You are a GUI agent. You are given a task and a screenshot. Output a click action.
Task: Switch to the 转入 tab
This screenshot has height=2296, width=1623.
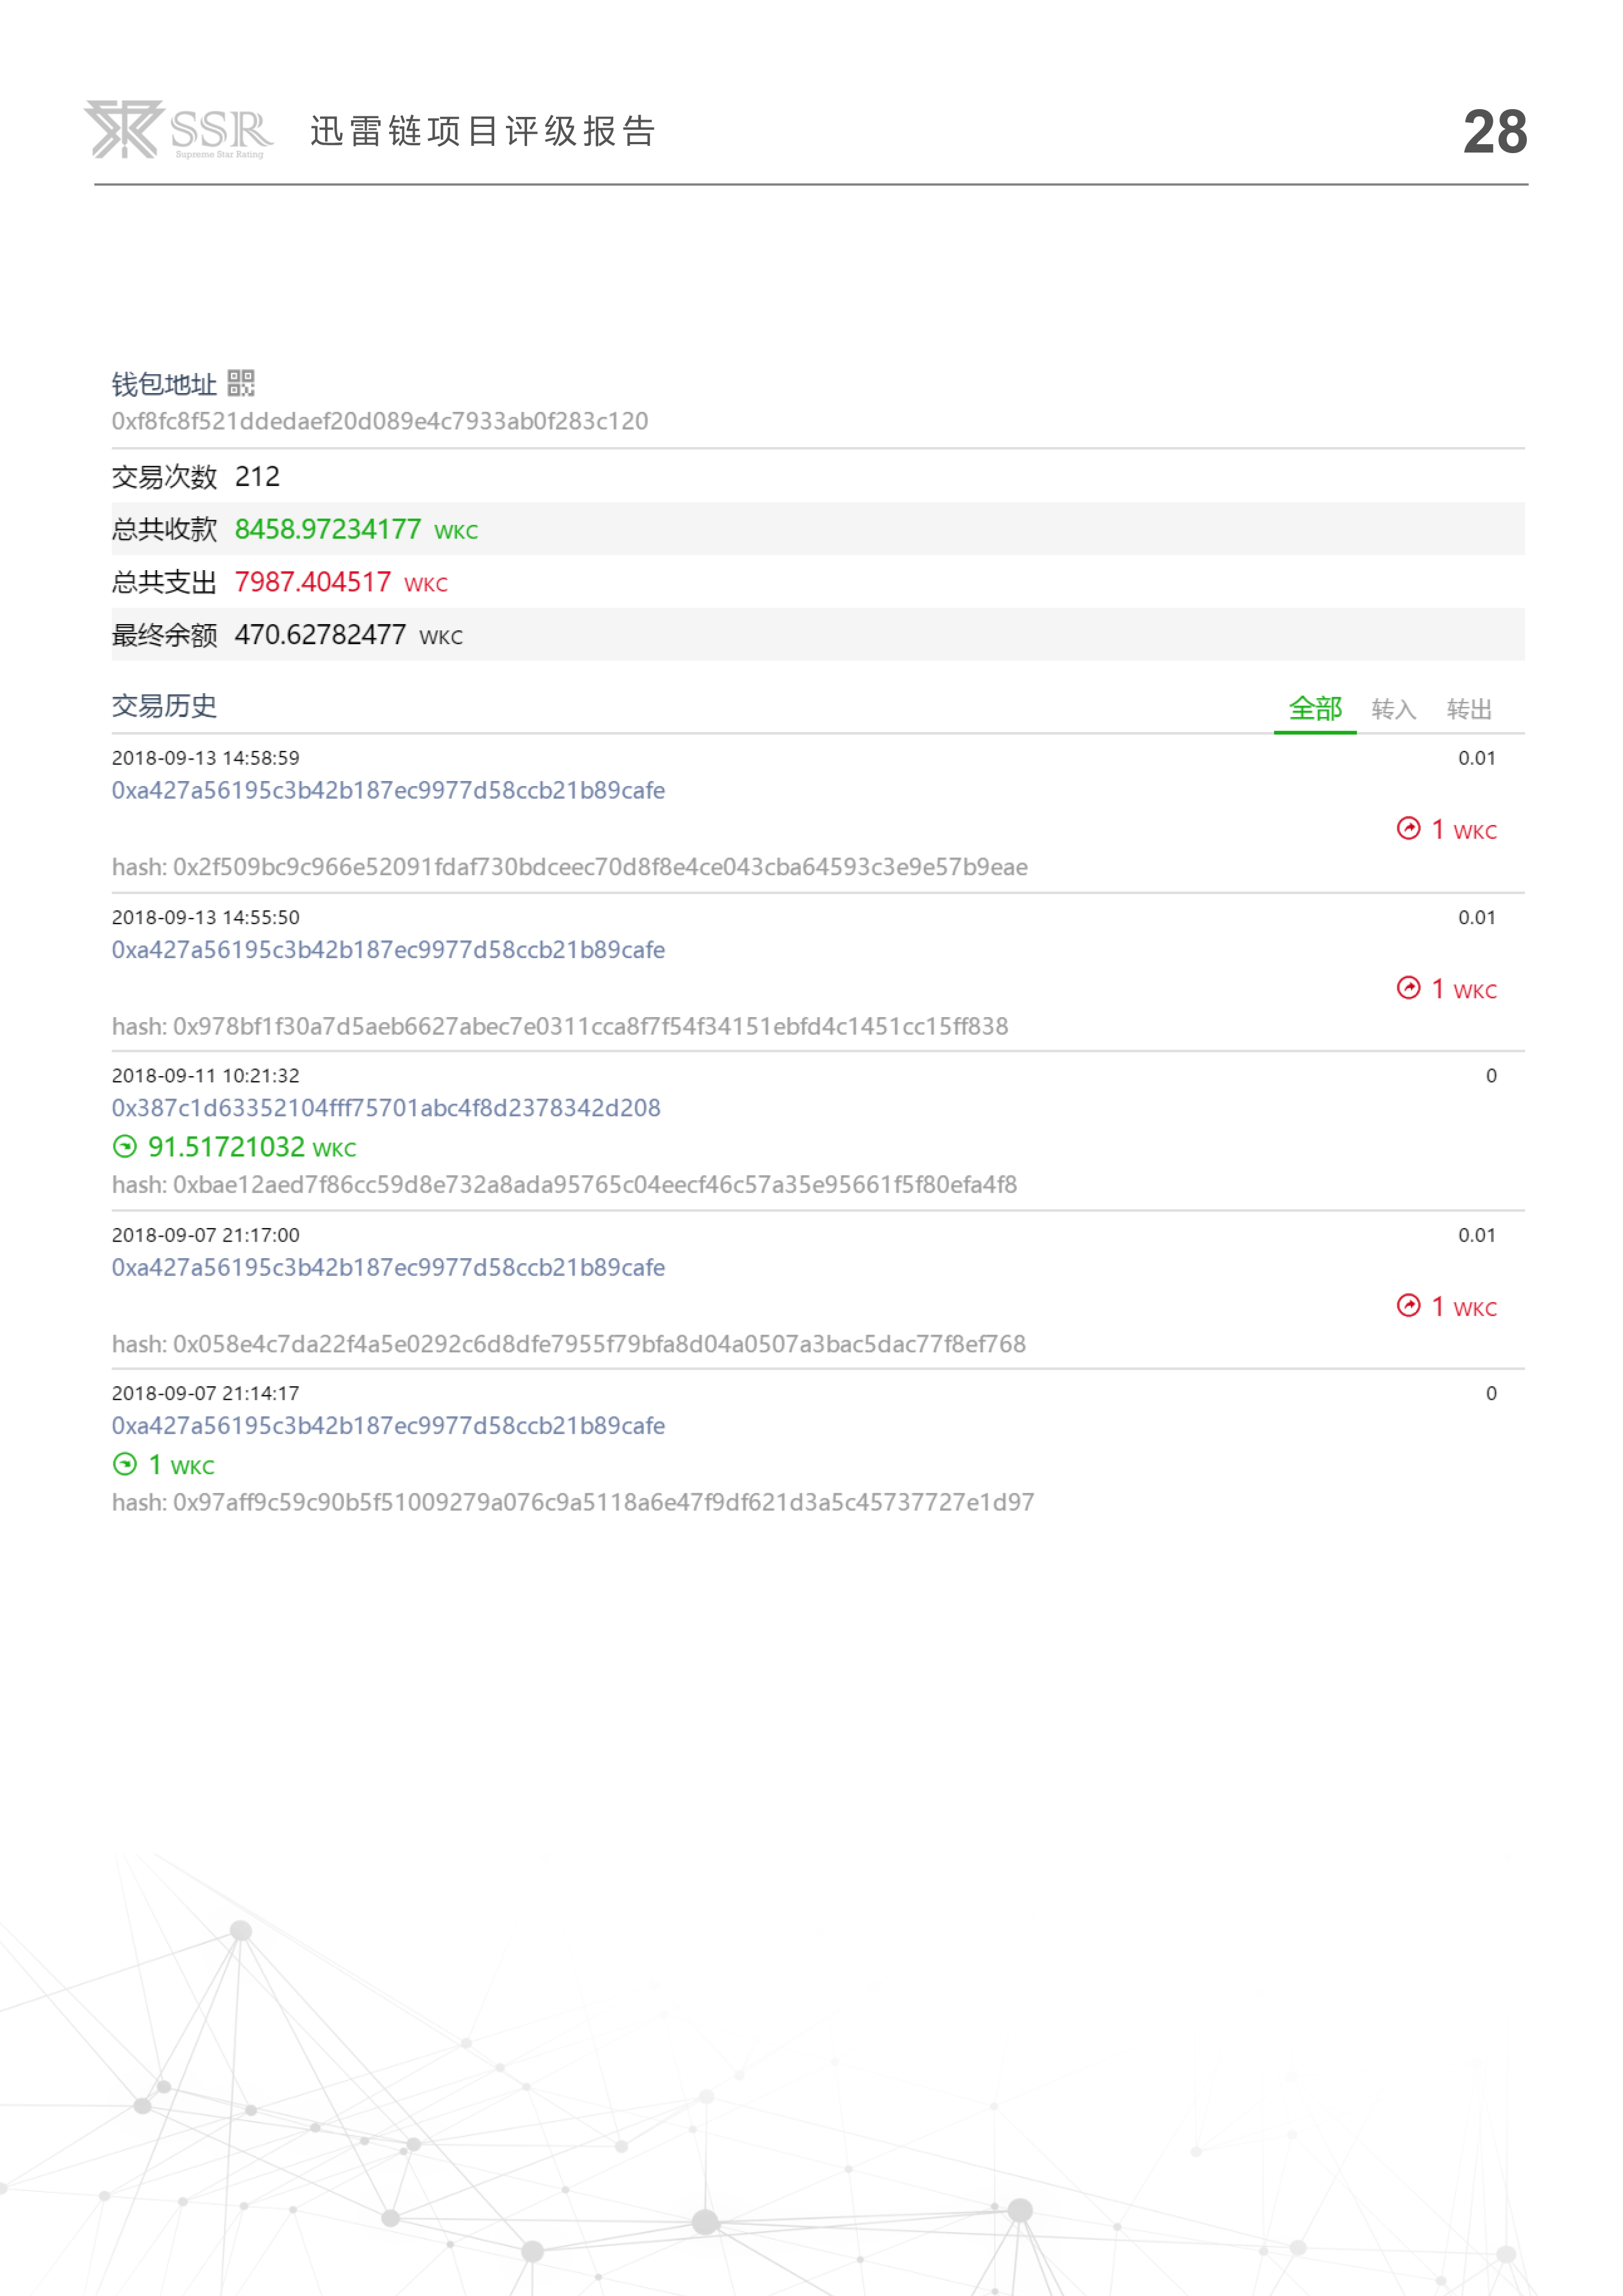tap(1394, 709)
